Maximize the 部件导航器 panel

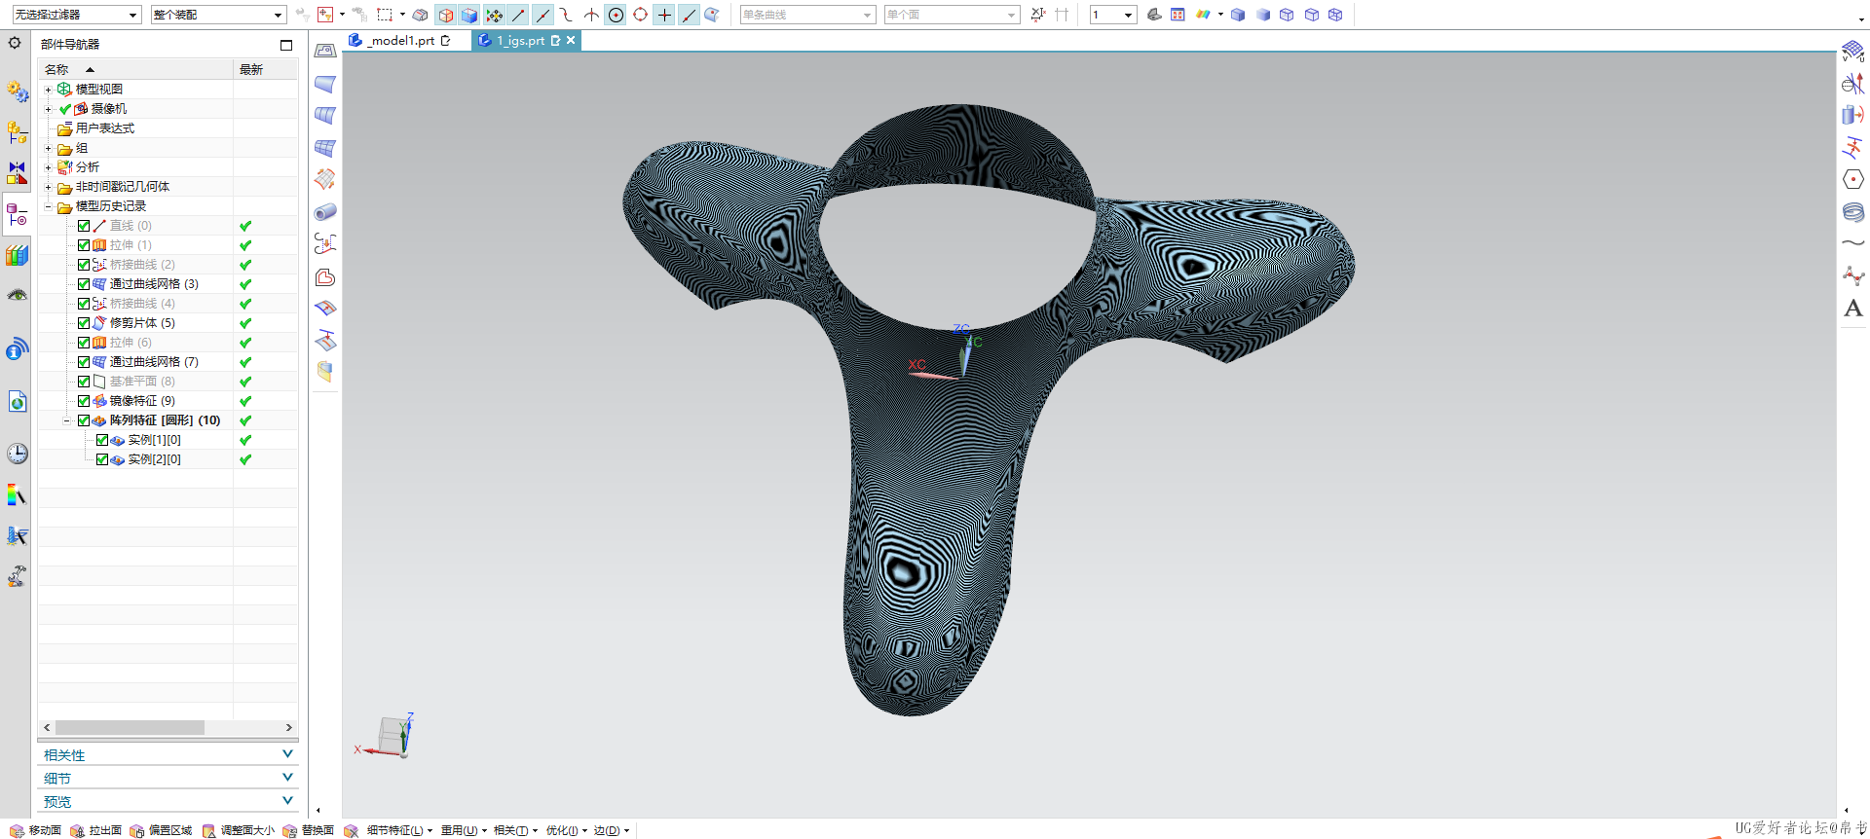285,45
